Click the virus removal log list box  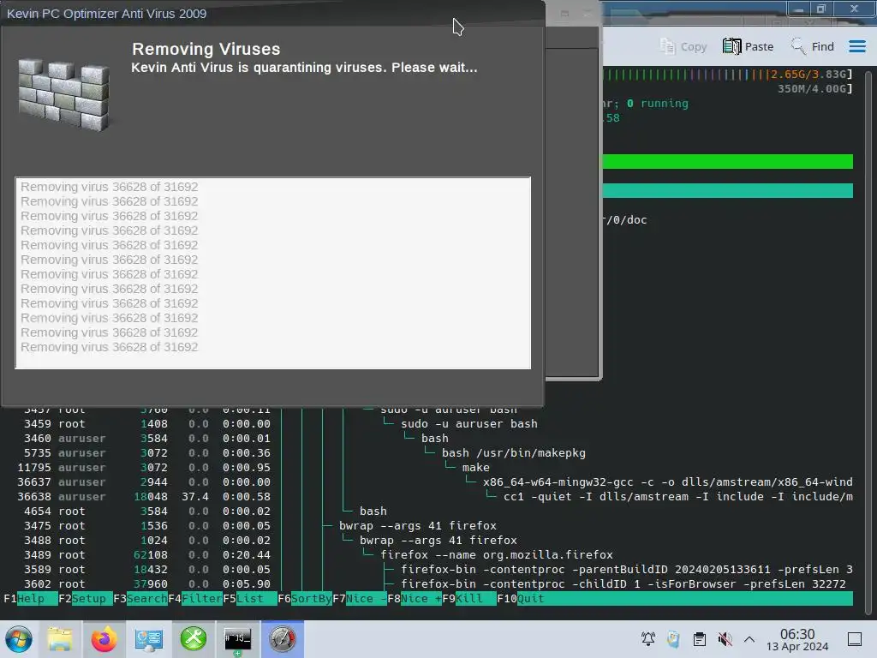point(273,273)
